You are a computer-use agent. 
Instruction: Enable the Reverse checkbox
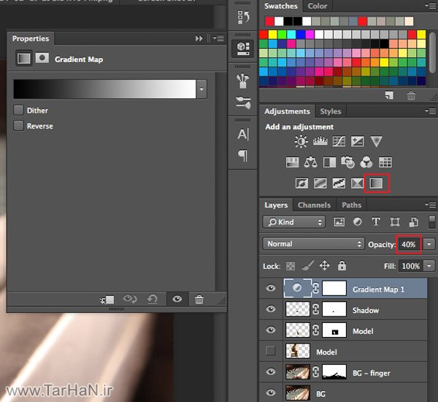pyautogui.click(x=19, y=126)
